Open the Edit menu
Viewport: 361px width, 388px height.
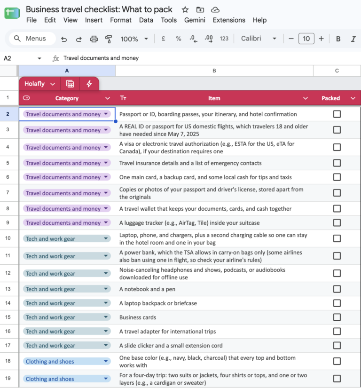click(x=50, y=20)
